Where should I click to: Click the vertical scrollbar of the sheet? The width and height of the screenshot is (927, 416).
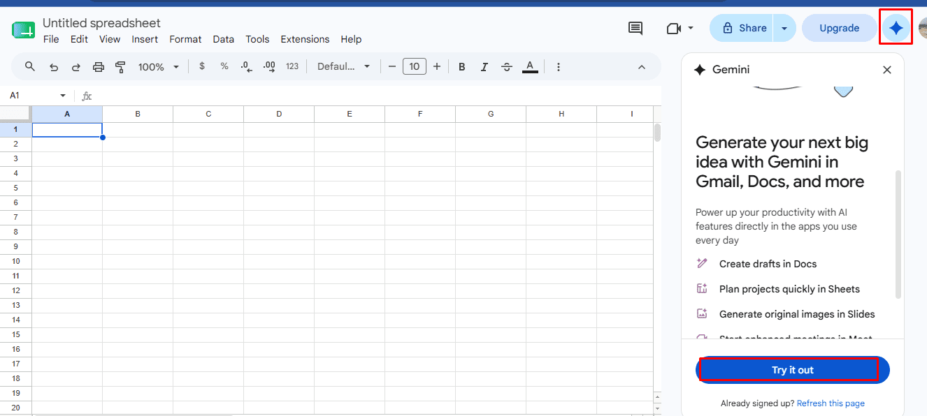[657, 133]
